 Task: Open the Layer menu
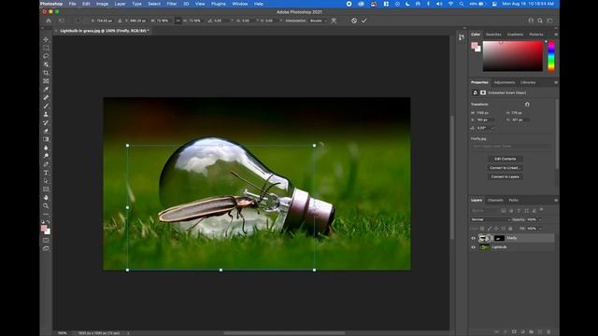click(x=120, y=4)
